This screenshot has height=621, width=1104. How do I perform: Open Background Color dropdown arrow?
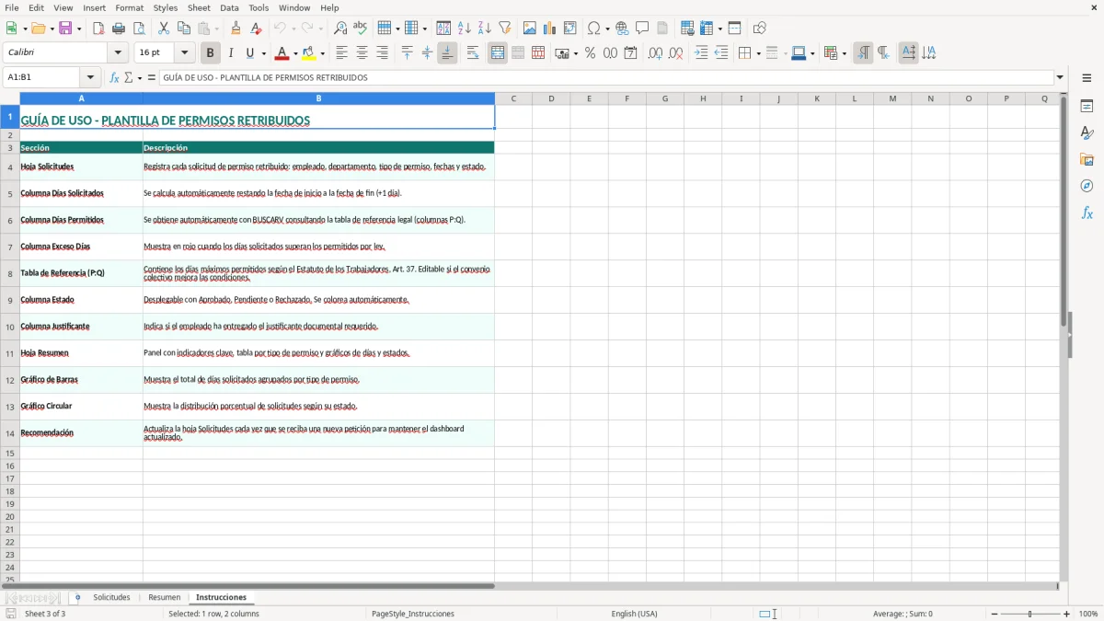322,53
